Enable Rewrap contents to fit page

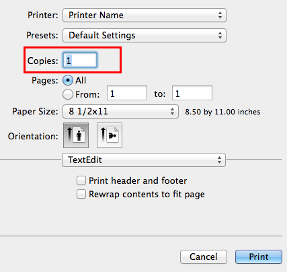tap(81, 194)
